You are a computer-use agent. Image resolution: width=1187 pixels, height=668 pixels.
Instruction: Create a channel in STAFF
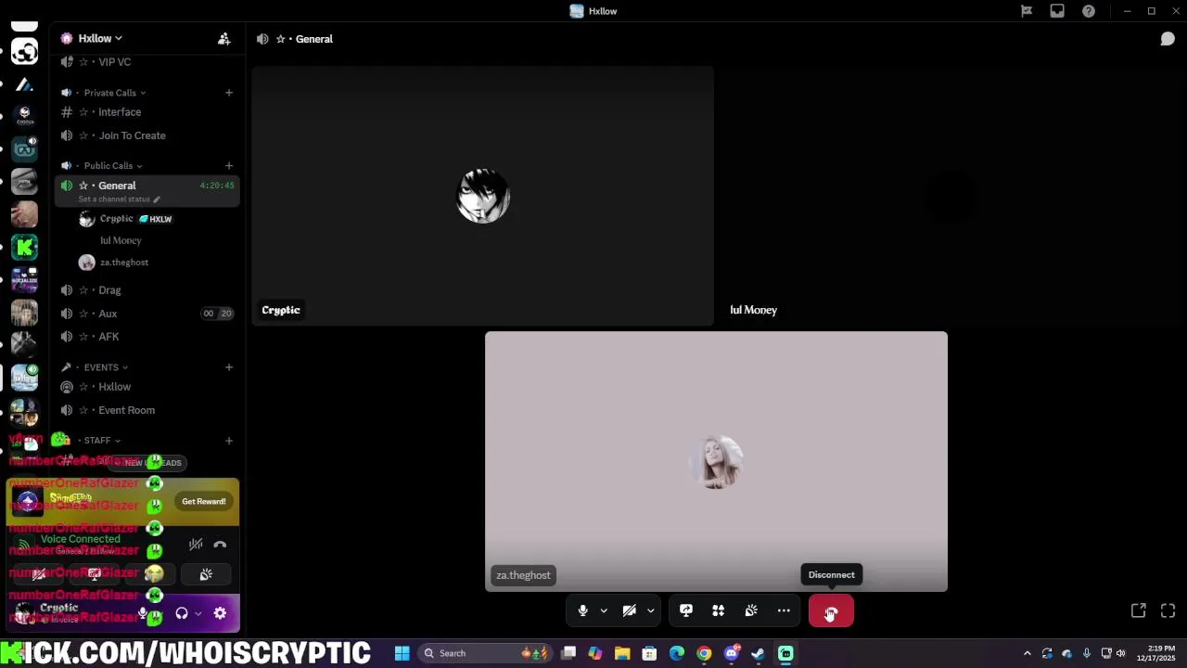228,441
